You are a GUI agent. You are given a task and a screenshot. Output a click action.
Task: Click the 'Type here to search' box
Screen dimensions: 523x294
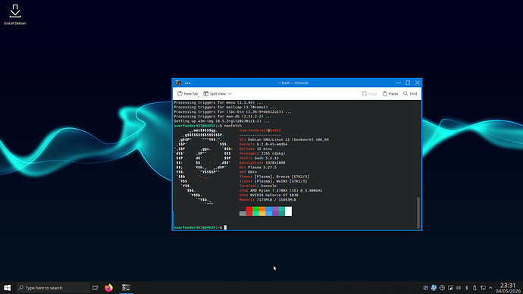click(x=53, y=288)
